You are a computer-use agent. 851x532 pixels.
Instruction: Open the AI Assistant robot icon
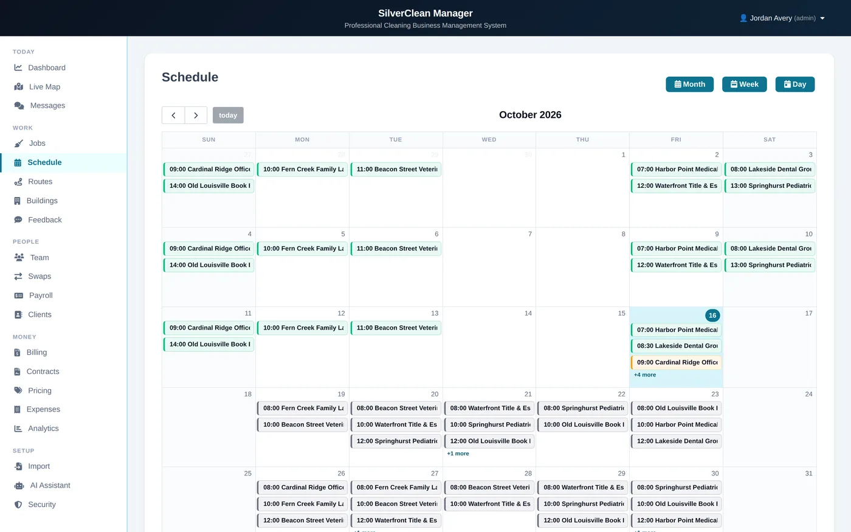click(x=19, y=486)
